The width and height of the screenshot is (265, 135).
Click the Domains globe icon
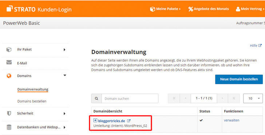point(9,76)
